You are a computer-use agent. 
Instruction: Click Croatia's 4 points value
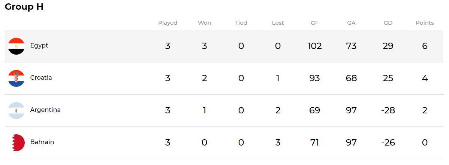425,78
